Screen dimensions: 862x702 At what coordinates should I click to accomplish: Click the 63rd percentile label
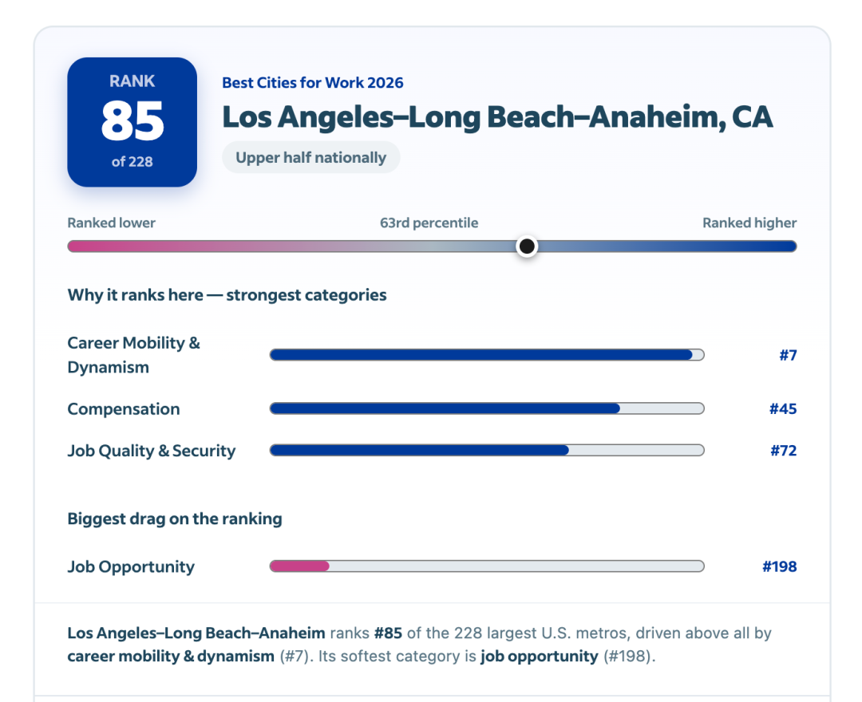[429, 223]
